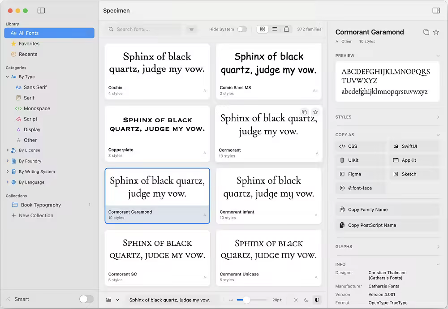Viewport: 448px width, 309px height.
Task: Copy font as Figma snippet
Action: coord(361,174)
